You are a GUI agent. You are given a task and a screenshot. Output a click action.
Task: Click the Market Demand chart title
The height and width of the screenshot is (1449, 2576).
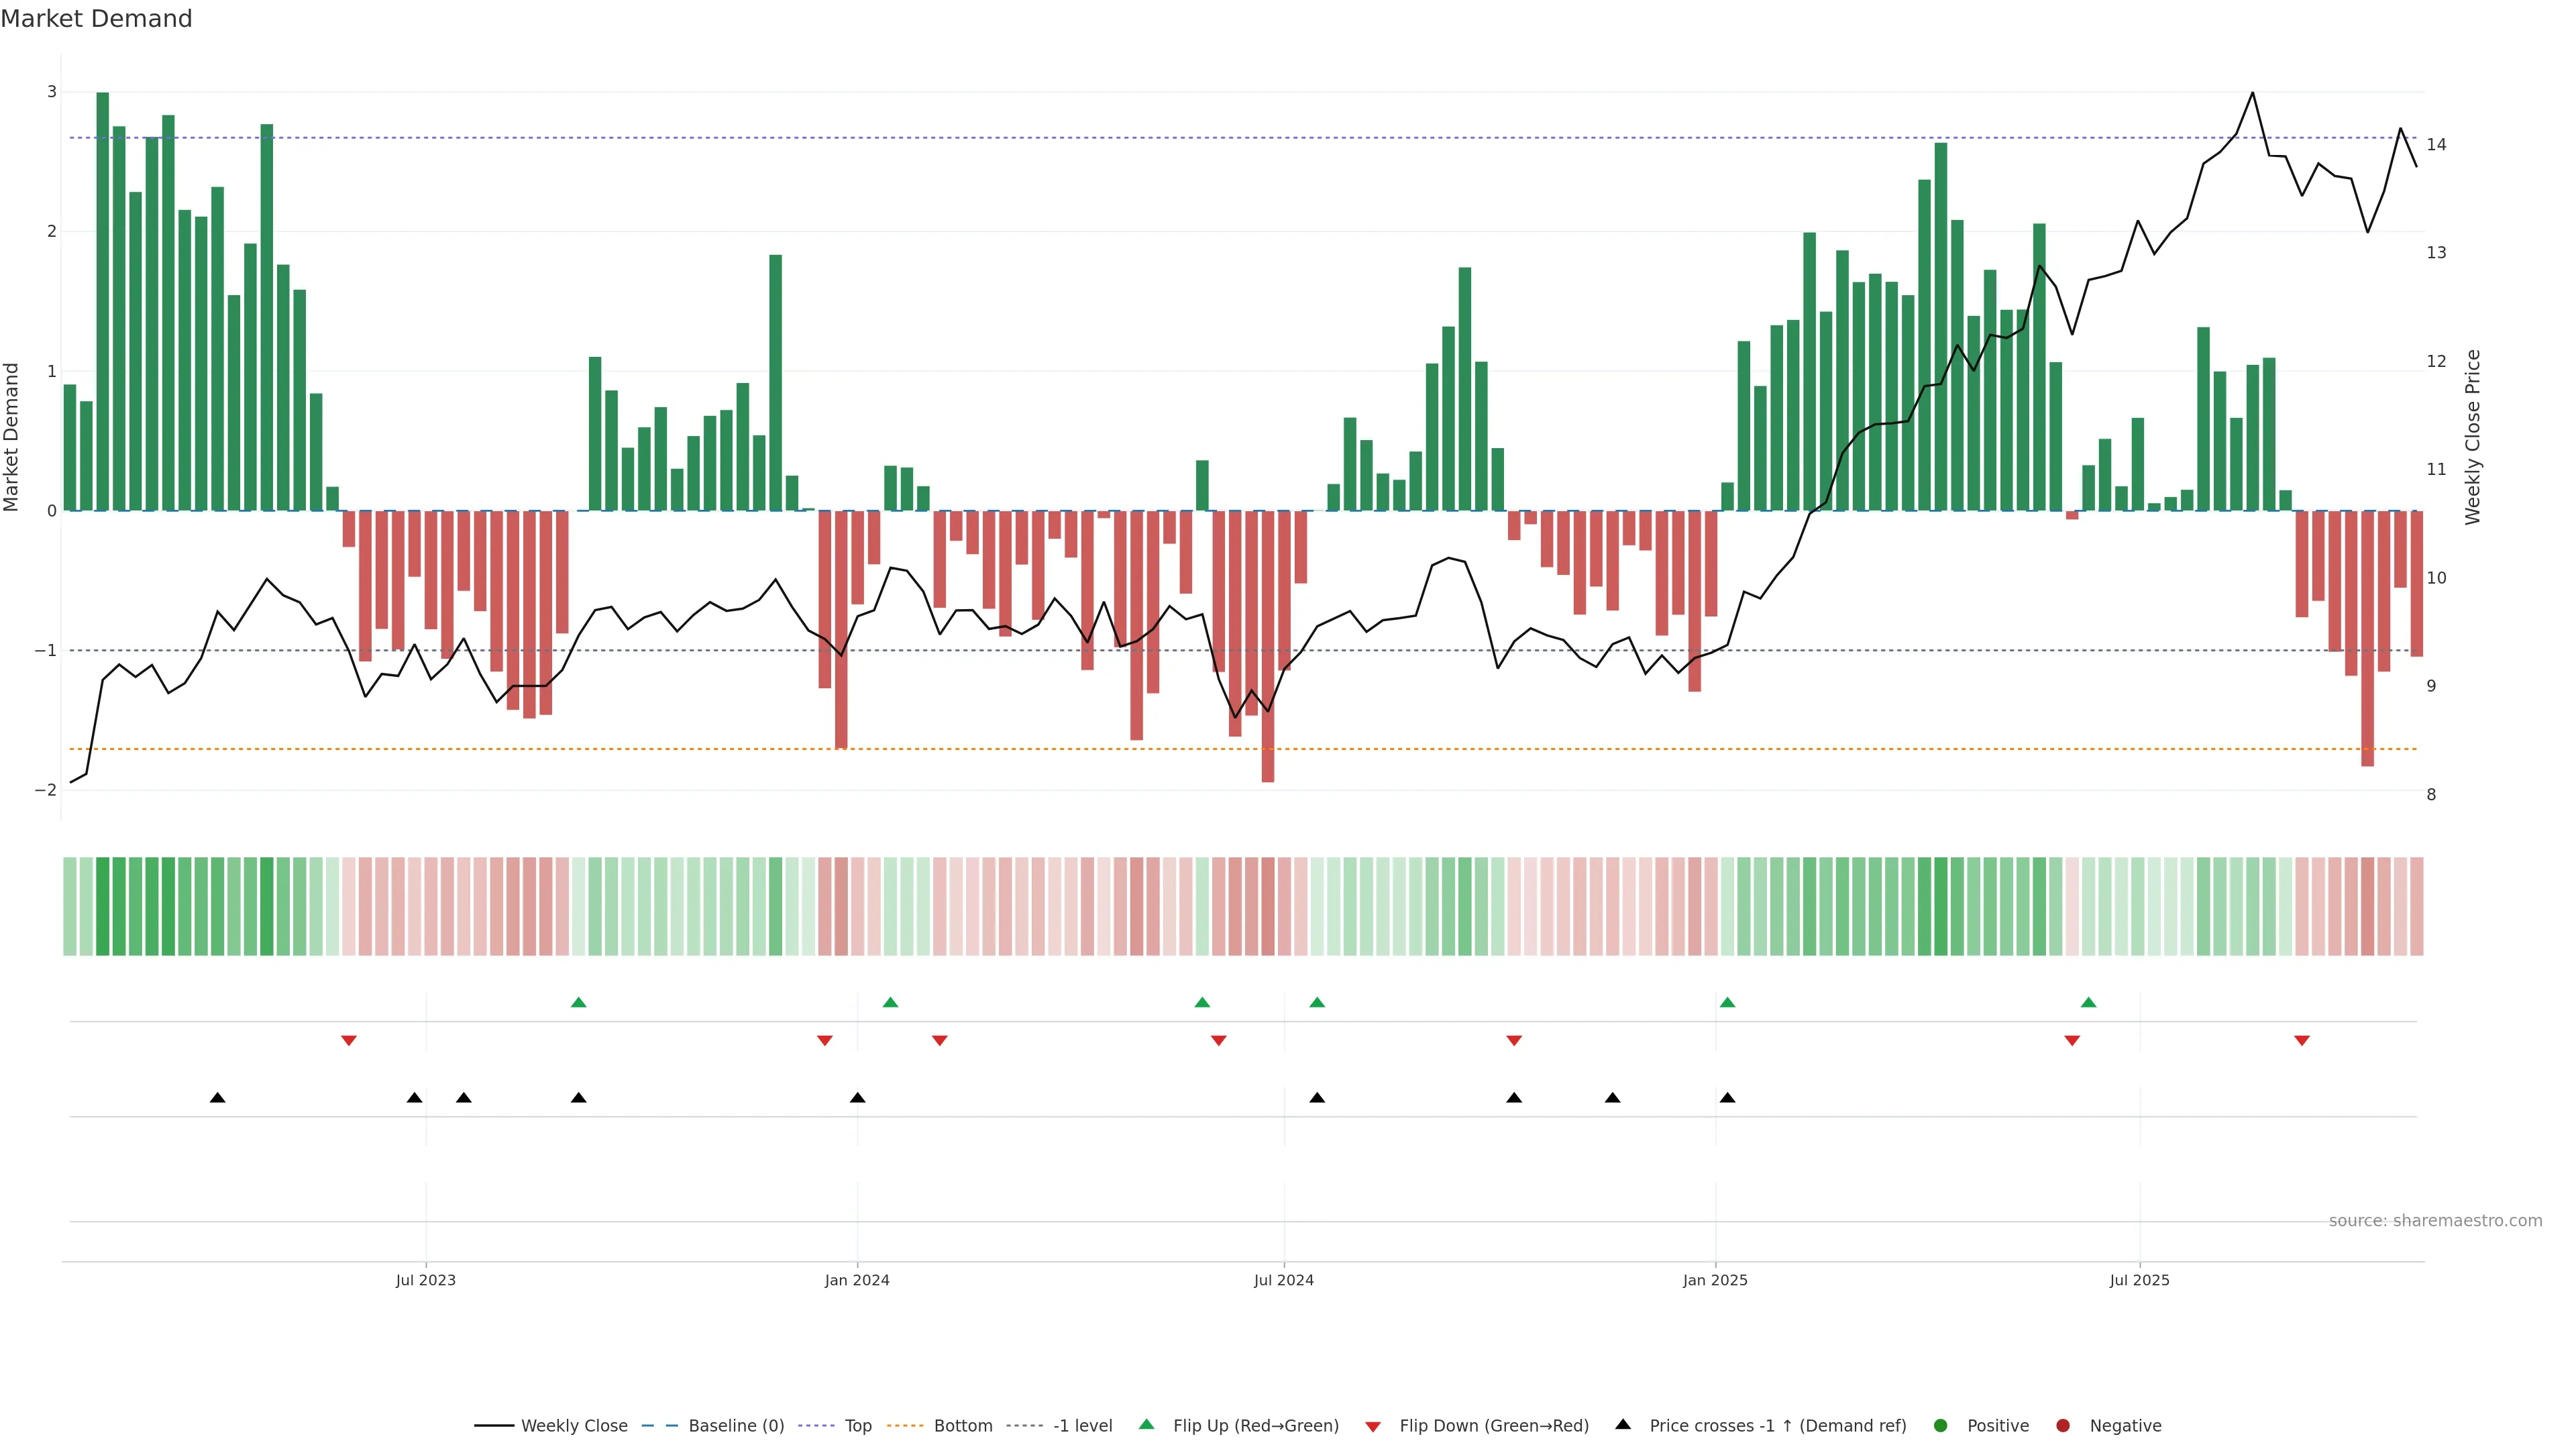(96, 19)
